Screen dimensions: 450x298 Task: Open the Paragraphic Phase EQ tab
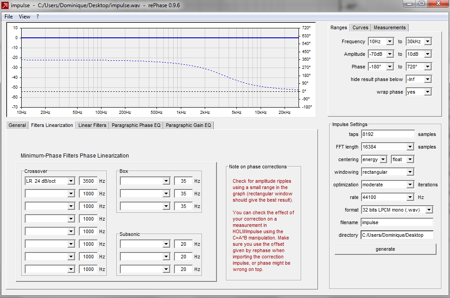coord(136,125)
